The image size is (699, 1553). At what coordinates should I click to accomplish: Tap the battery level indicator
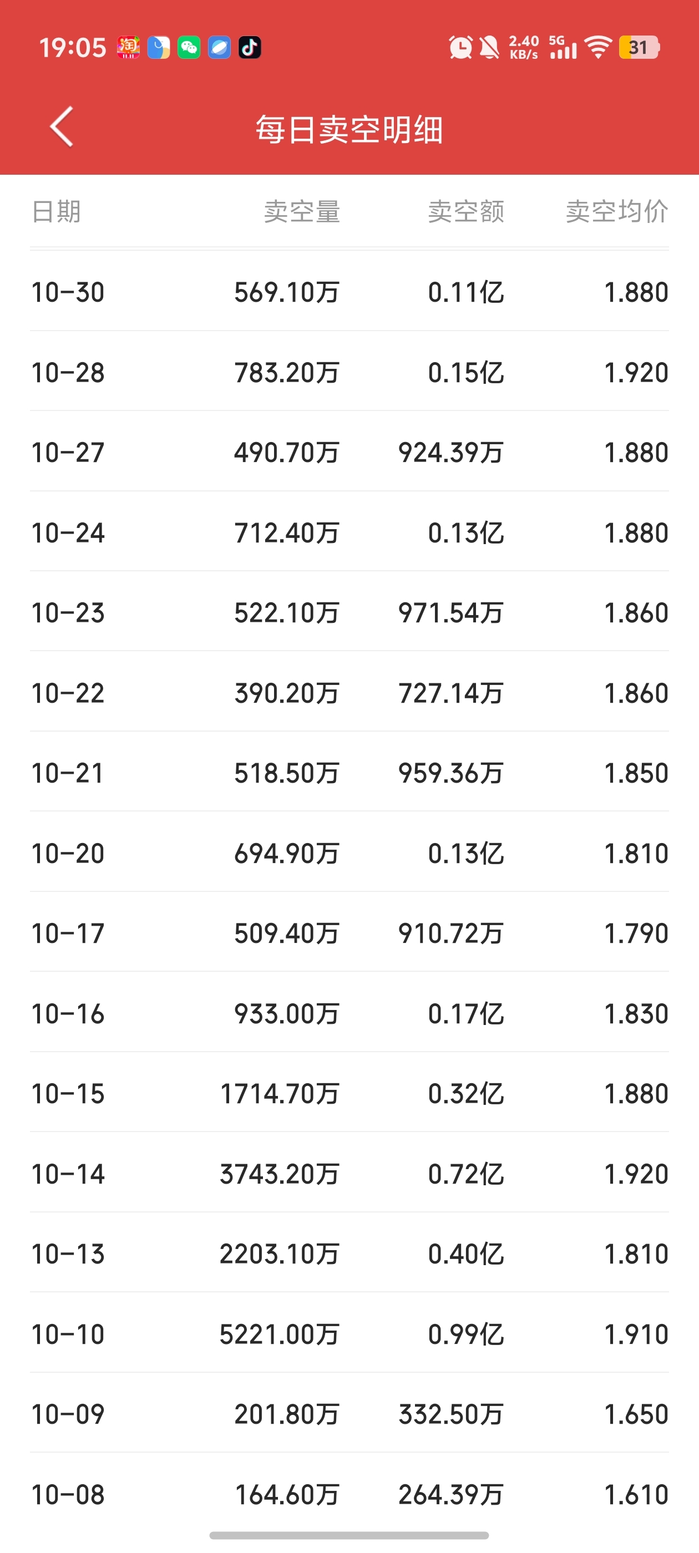point(639,47)
